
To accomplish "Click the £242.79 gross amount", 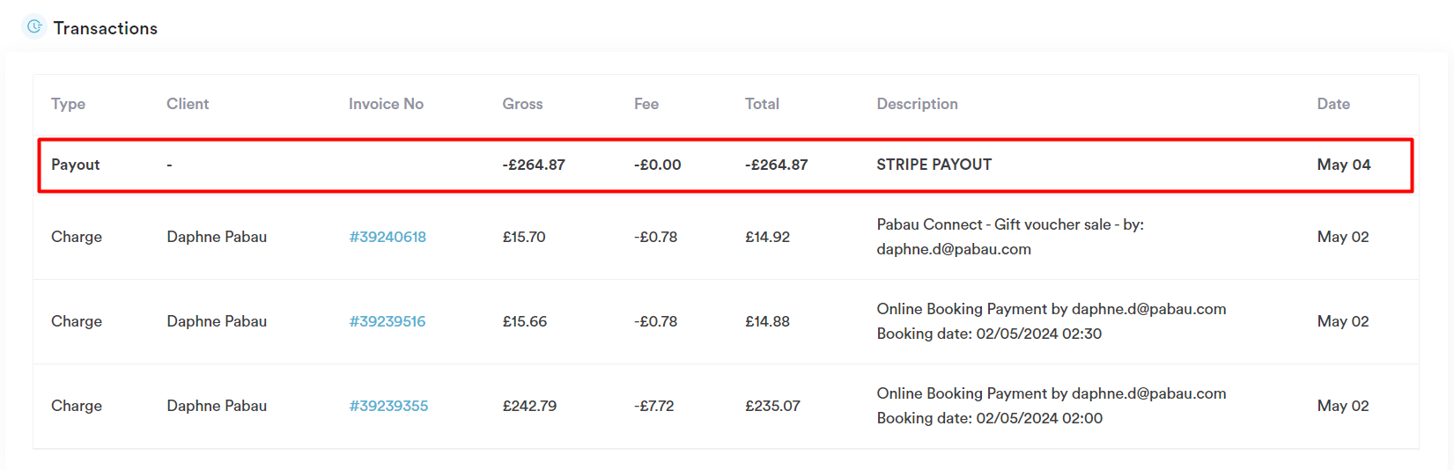I will (529, 406).
